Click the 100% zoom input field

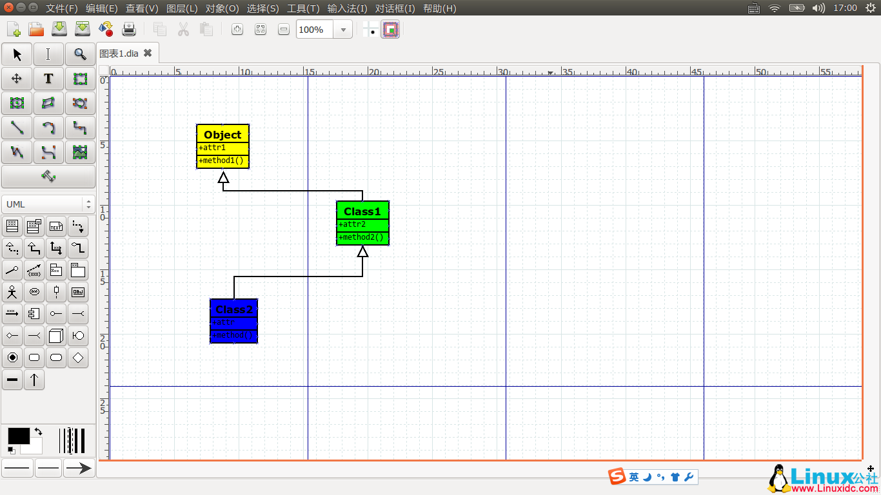315,30
